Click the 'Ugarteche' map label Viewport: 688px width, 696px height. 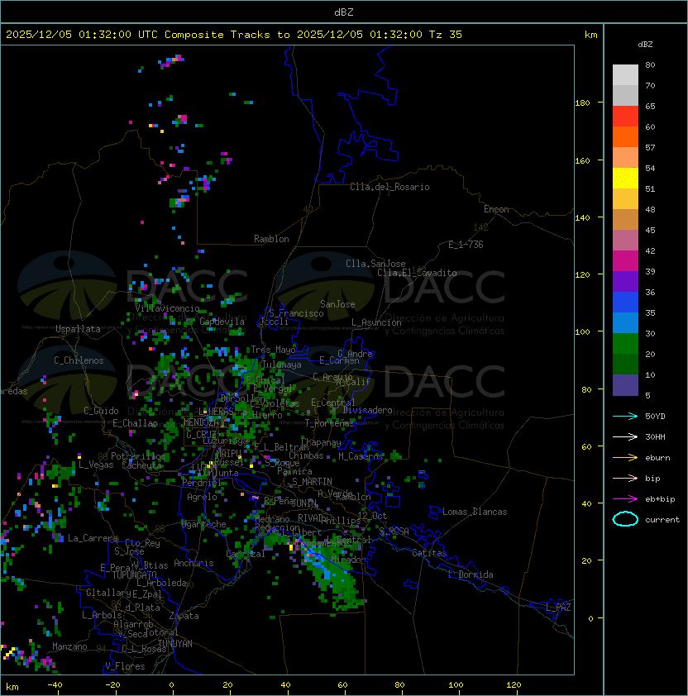coord(204,524)
